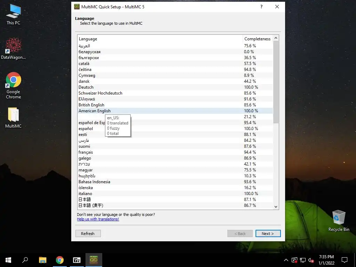
Task: Select suomi language row
Action: tap(175, 146)
